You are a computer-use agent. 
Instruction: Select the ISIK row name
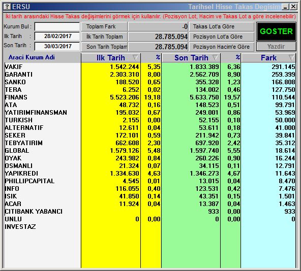coord(11,196)
